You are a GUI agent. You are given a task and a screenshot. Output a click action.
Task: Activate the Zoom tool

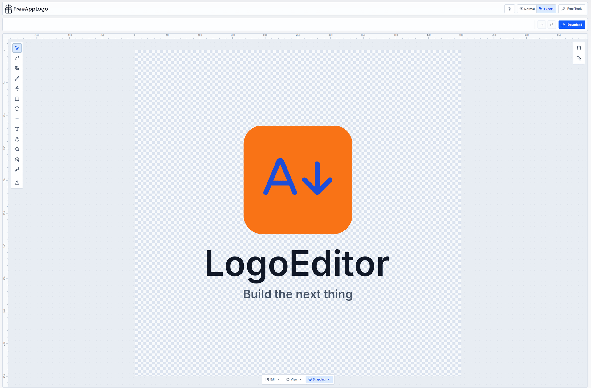(x=17, y=149)
